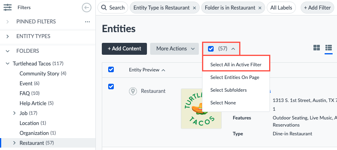Collapse the filters panel with the back arrow
This screenshot has height=150, width=337.
[x=87, y=8]
